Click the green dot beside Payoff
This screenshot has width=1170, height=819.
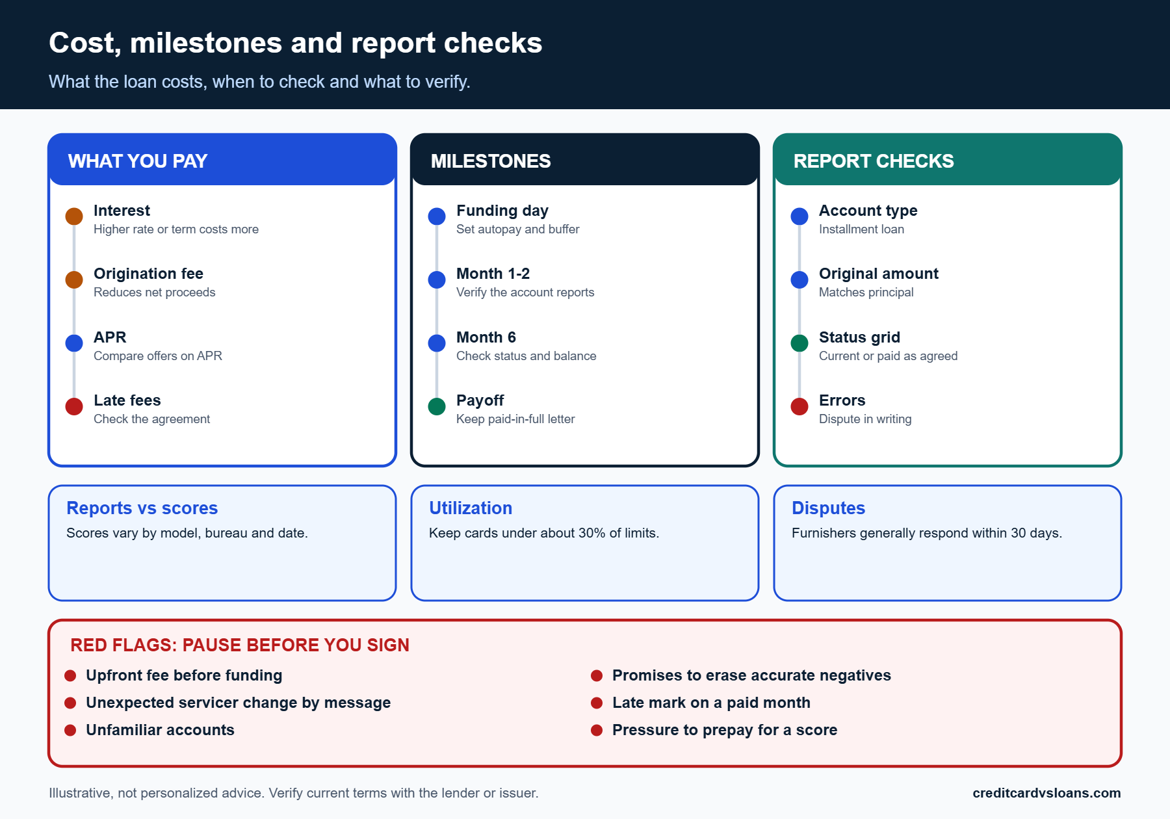pos(437,406)
